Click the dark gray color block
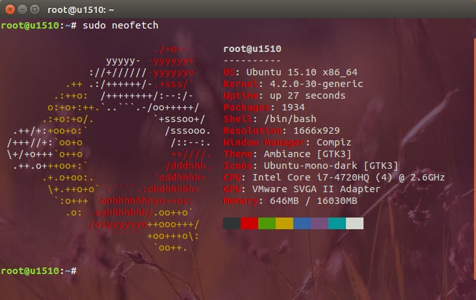The width and height of the screenshot is (476, 300). click(231, 224)
